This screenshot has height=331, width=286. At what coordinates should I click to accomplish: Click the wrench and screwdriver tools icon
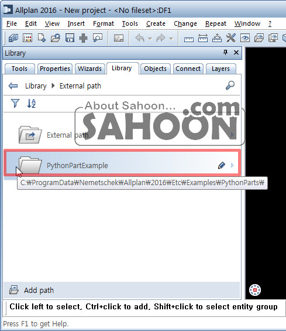[231, 38]
